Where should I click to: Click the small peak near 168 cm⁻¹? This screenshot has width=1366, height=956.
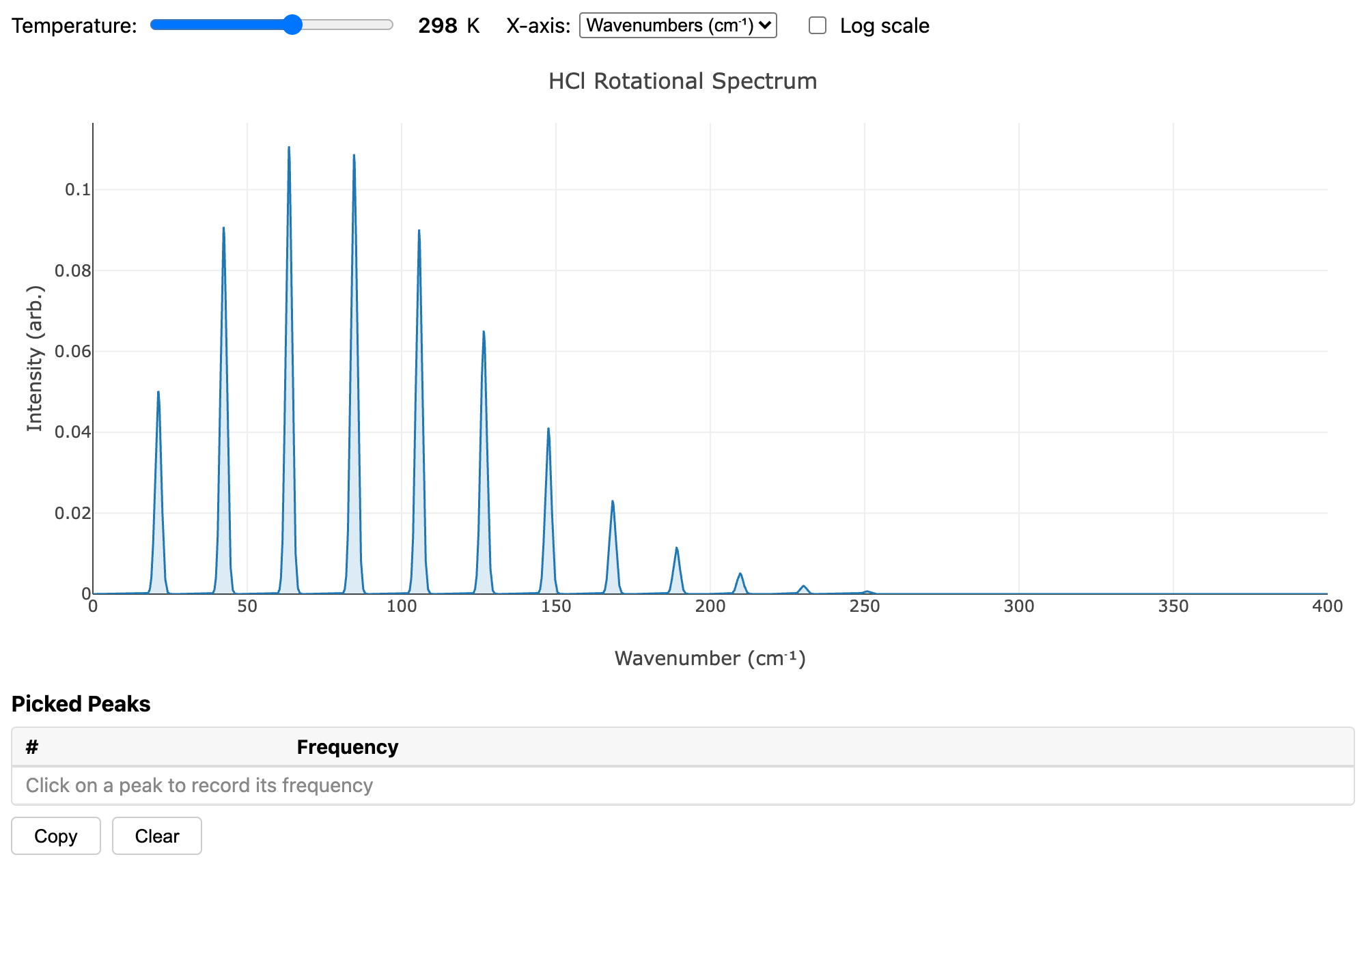613,509
